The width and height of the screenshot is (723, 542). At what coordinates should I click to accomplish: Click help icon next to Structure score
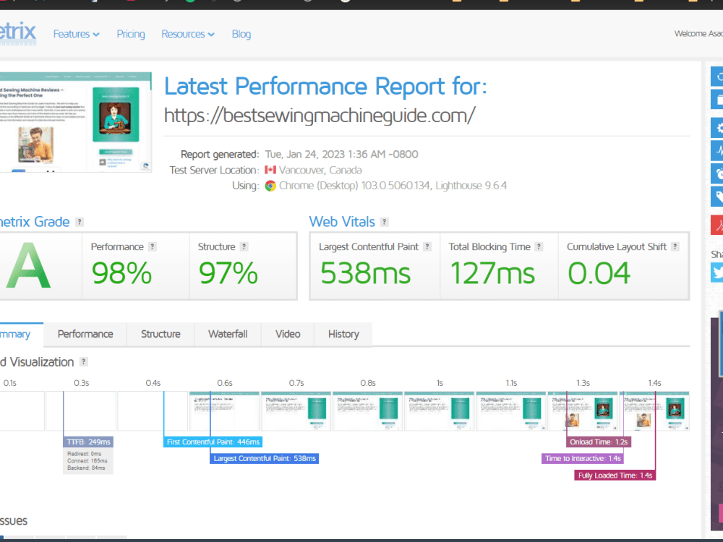pyautogui.click(x=244, y=246)
